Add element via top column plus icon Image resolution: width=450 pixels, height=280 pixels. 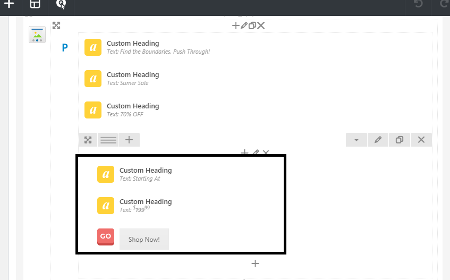coord(235,26)
